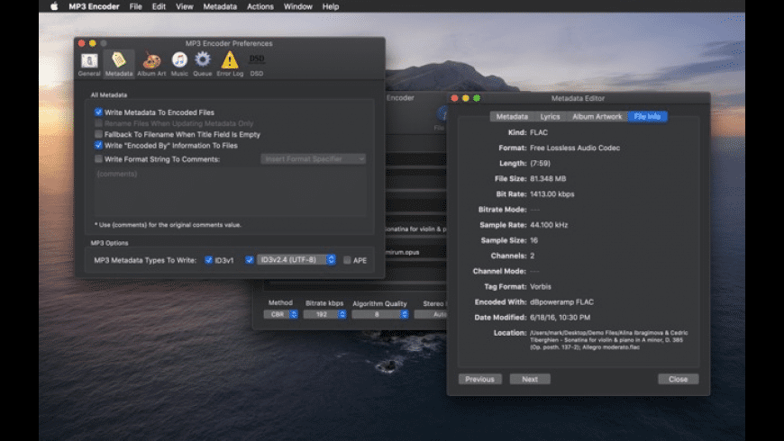Disable the ID3v1 checkbox

208,260
